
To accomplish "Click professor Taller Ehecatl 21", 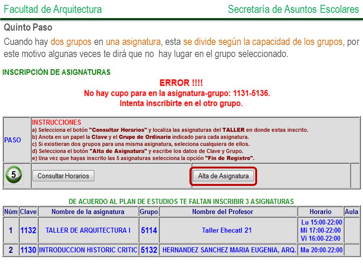I will [x=226, y=230].
